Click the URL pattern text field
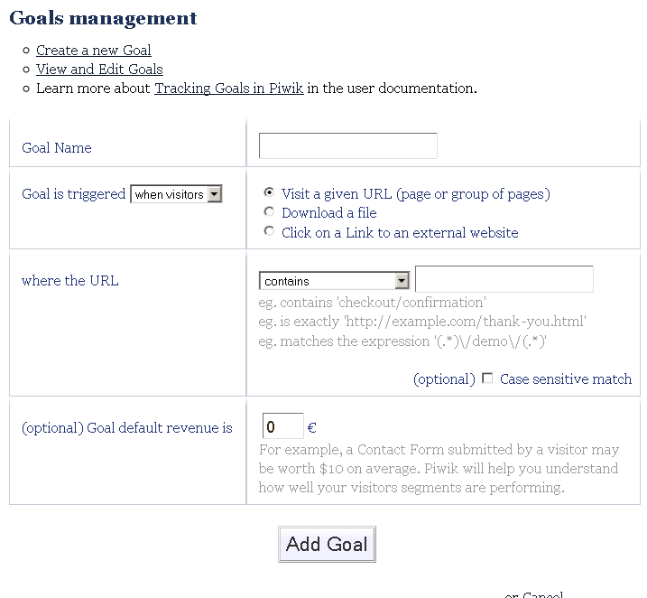Screen dimensions: 647x598 tap(504, 279)
